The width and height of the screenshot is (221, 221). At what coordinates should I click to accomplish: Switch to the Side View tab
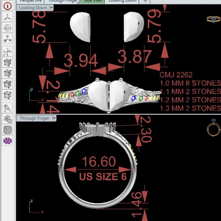[93, 1]
